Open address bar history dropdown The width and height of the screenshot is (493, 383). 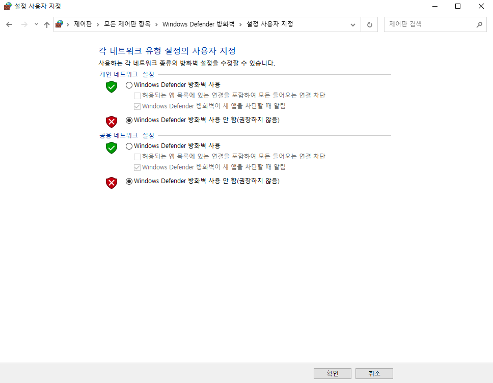pos(353,25)
